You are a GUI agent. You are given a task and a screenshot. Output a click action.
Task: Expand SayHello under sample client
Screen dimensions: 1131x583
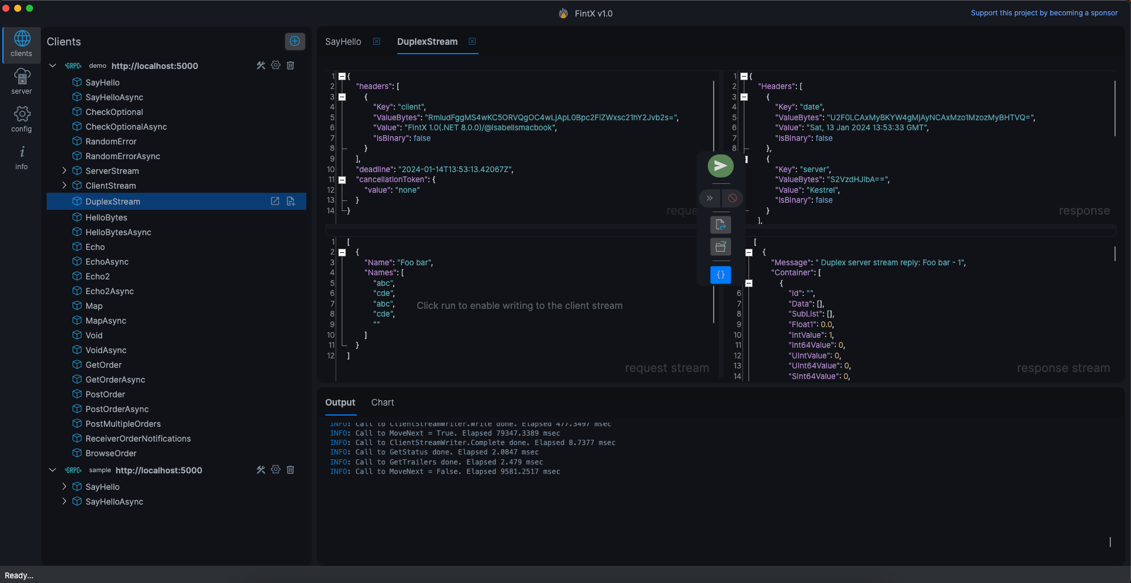64,486
